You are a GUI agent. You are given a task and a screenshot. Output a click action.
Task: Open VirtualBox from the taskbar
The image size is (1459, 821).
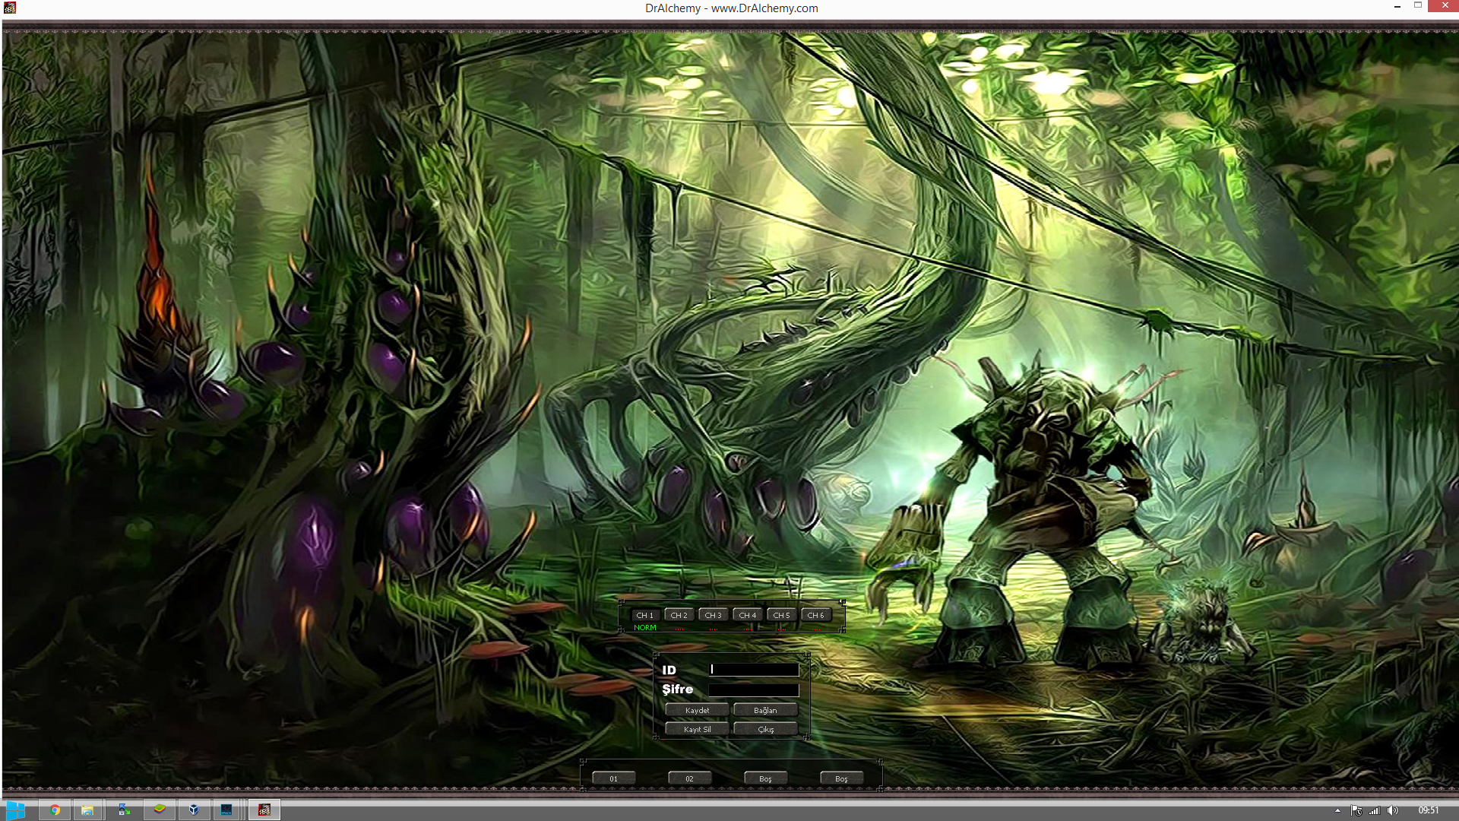coord(194,810)
